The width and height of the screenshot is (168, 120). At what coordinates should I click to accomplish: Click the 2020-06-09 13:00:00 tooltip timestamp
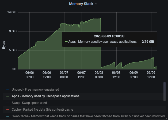109,36
